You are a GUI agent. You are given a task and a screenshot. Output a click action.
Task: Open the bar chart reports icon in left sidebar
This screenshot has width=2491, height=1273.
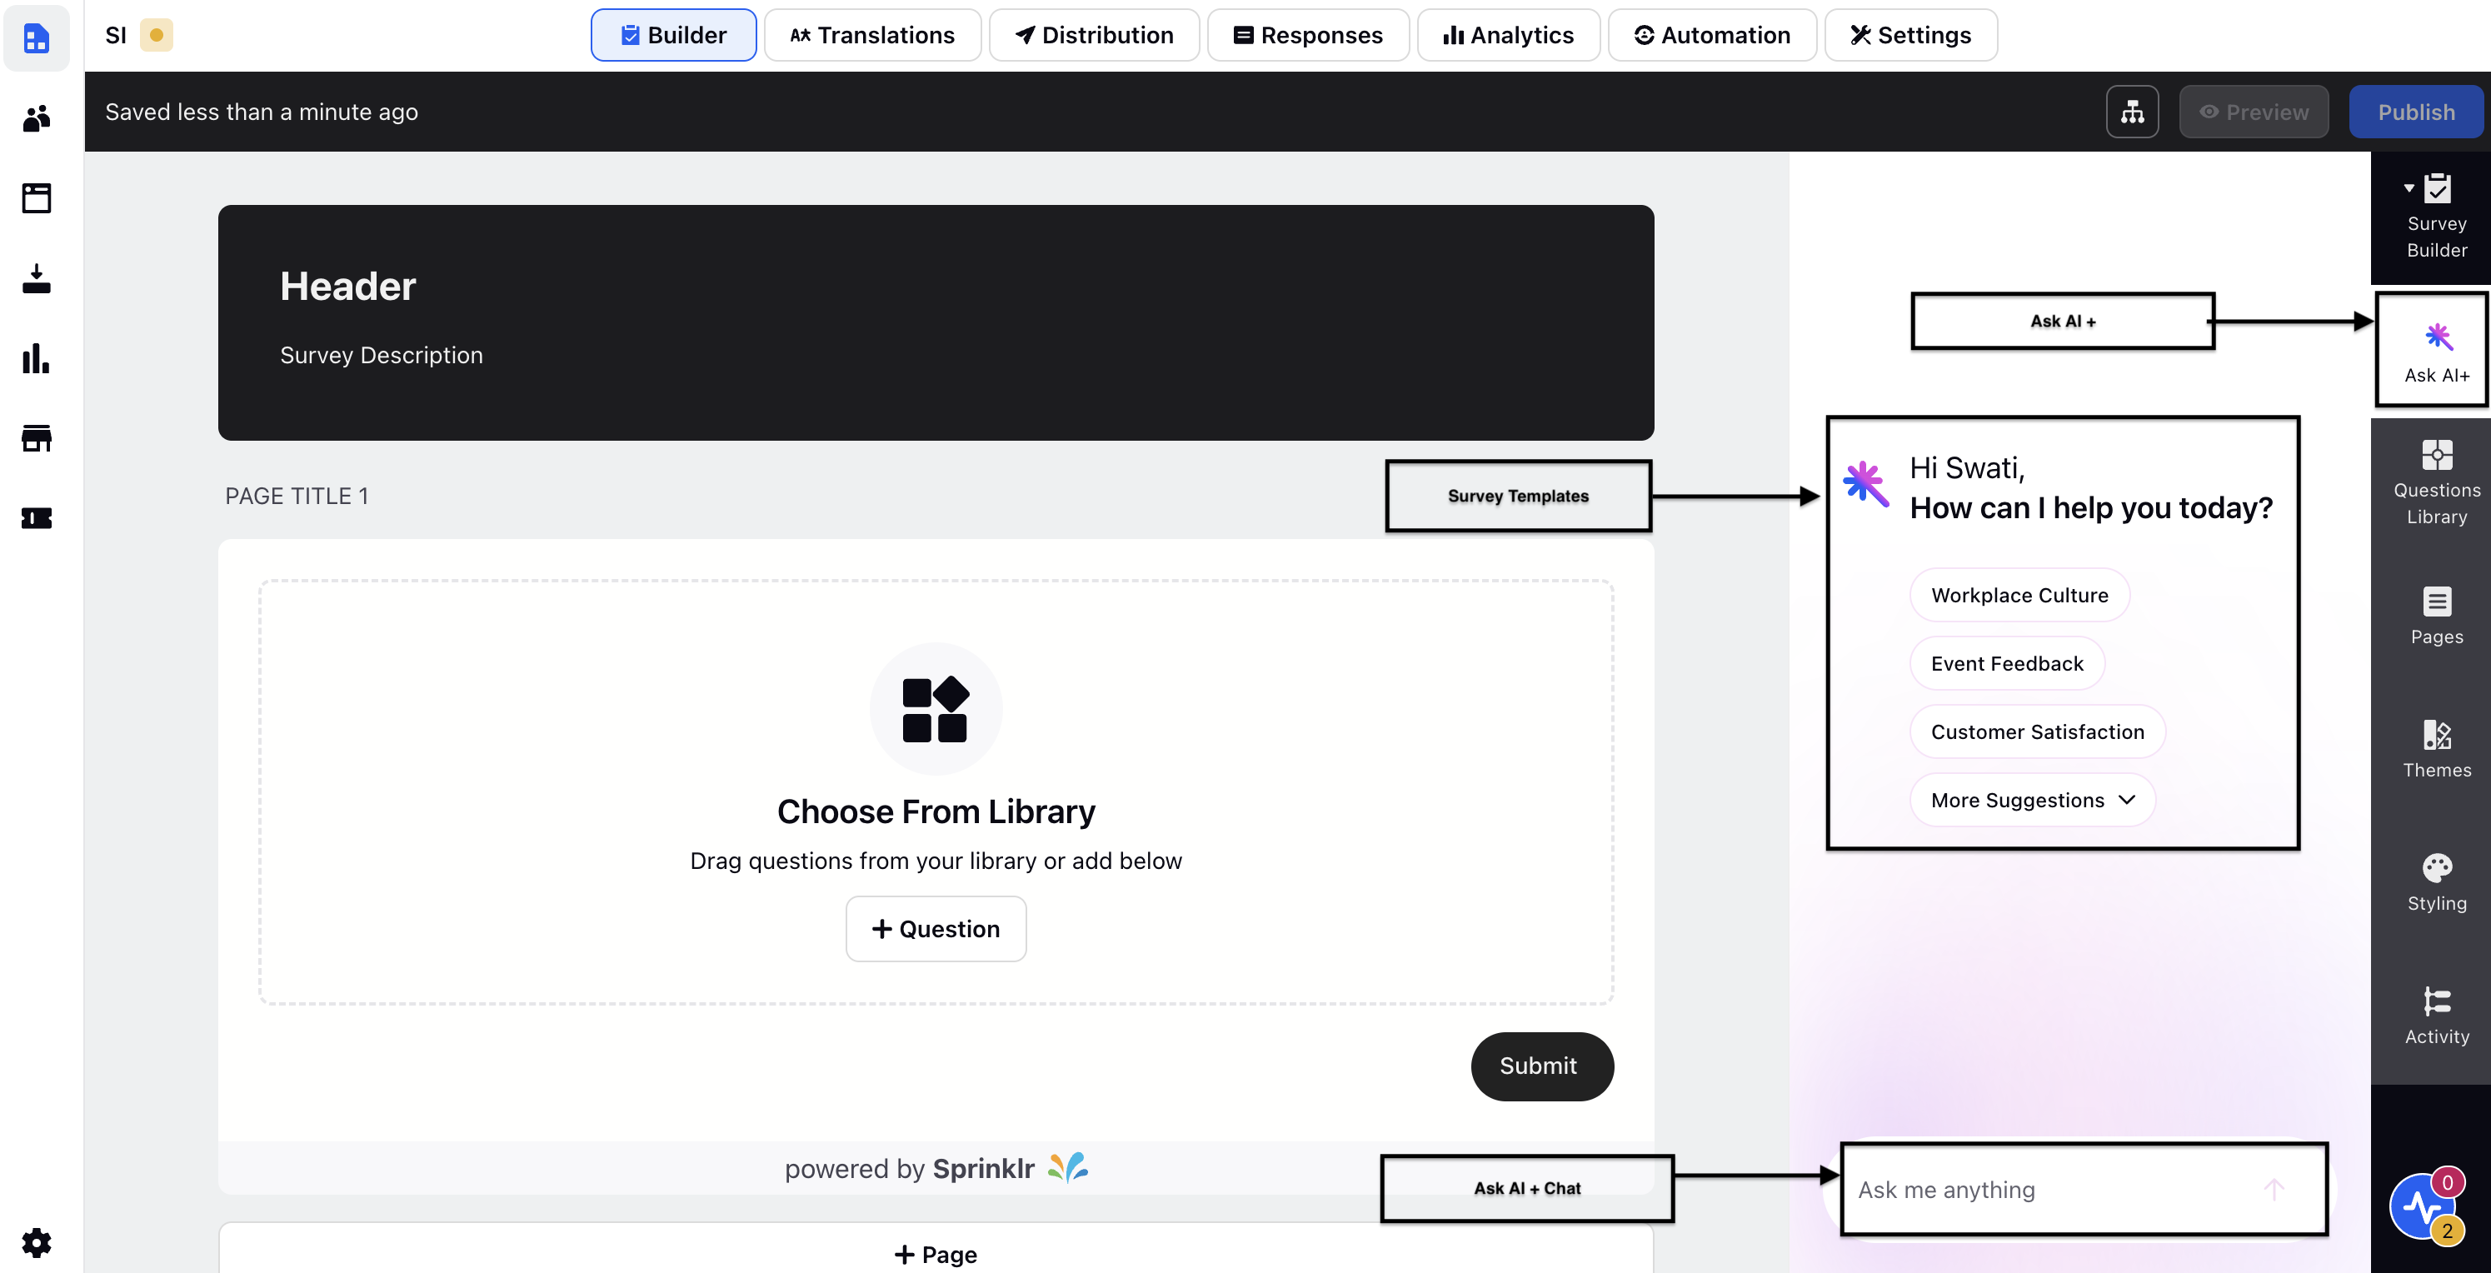[37, 358]
